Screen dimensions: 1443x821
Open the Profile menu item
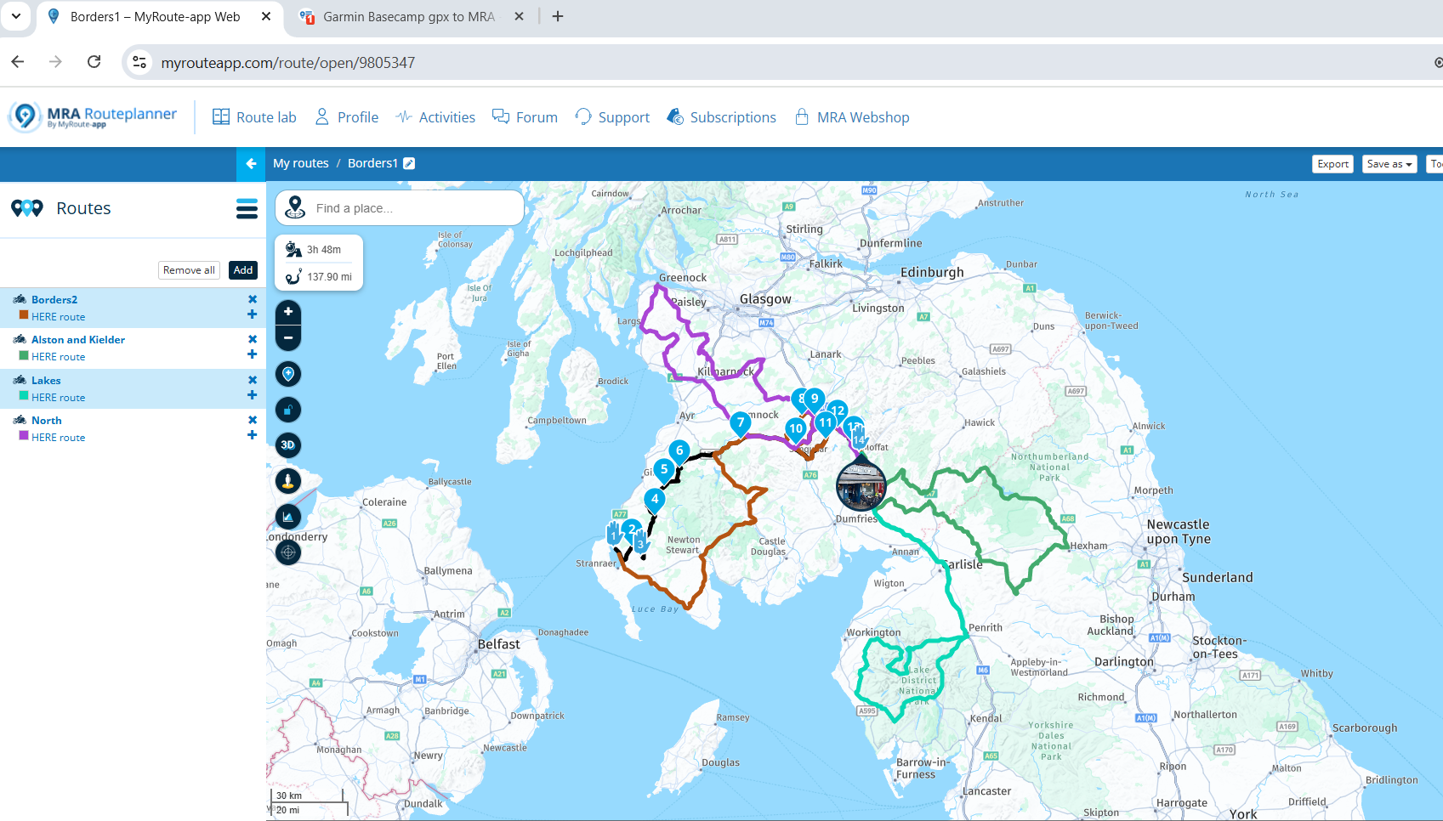point(346,117)
